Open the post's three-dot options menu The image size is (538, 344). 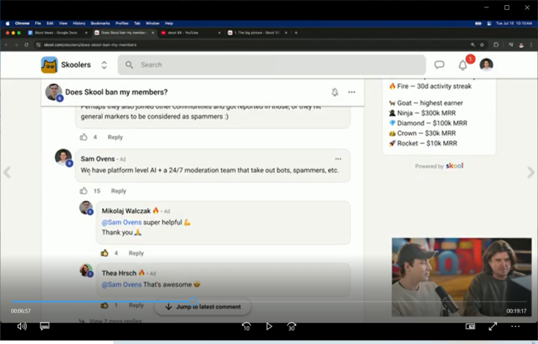[352, 92]
